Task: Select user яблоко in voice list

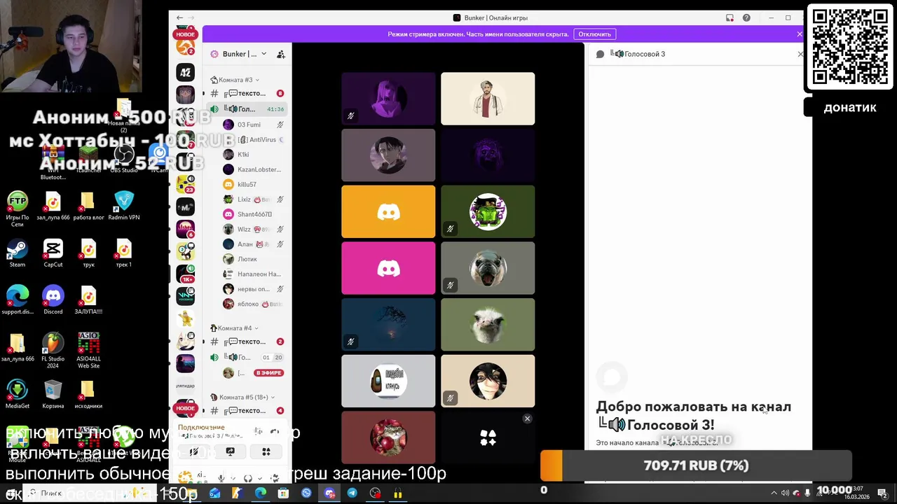Action: (254, 304)
